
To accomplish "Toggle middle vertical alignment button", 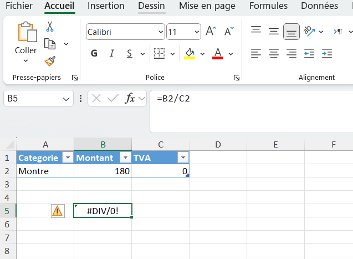I will click(x=291, y=32).
